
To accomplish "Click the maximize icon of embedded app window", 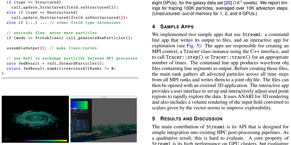I will click(x=134, y=97).
